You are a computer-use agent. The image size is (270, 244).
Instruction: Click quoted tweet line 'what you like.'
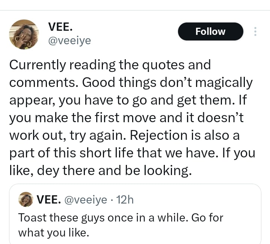pos(53,232)
